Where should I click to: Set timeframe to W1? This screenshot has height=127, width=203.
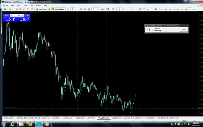[x=190, y=9]
